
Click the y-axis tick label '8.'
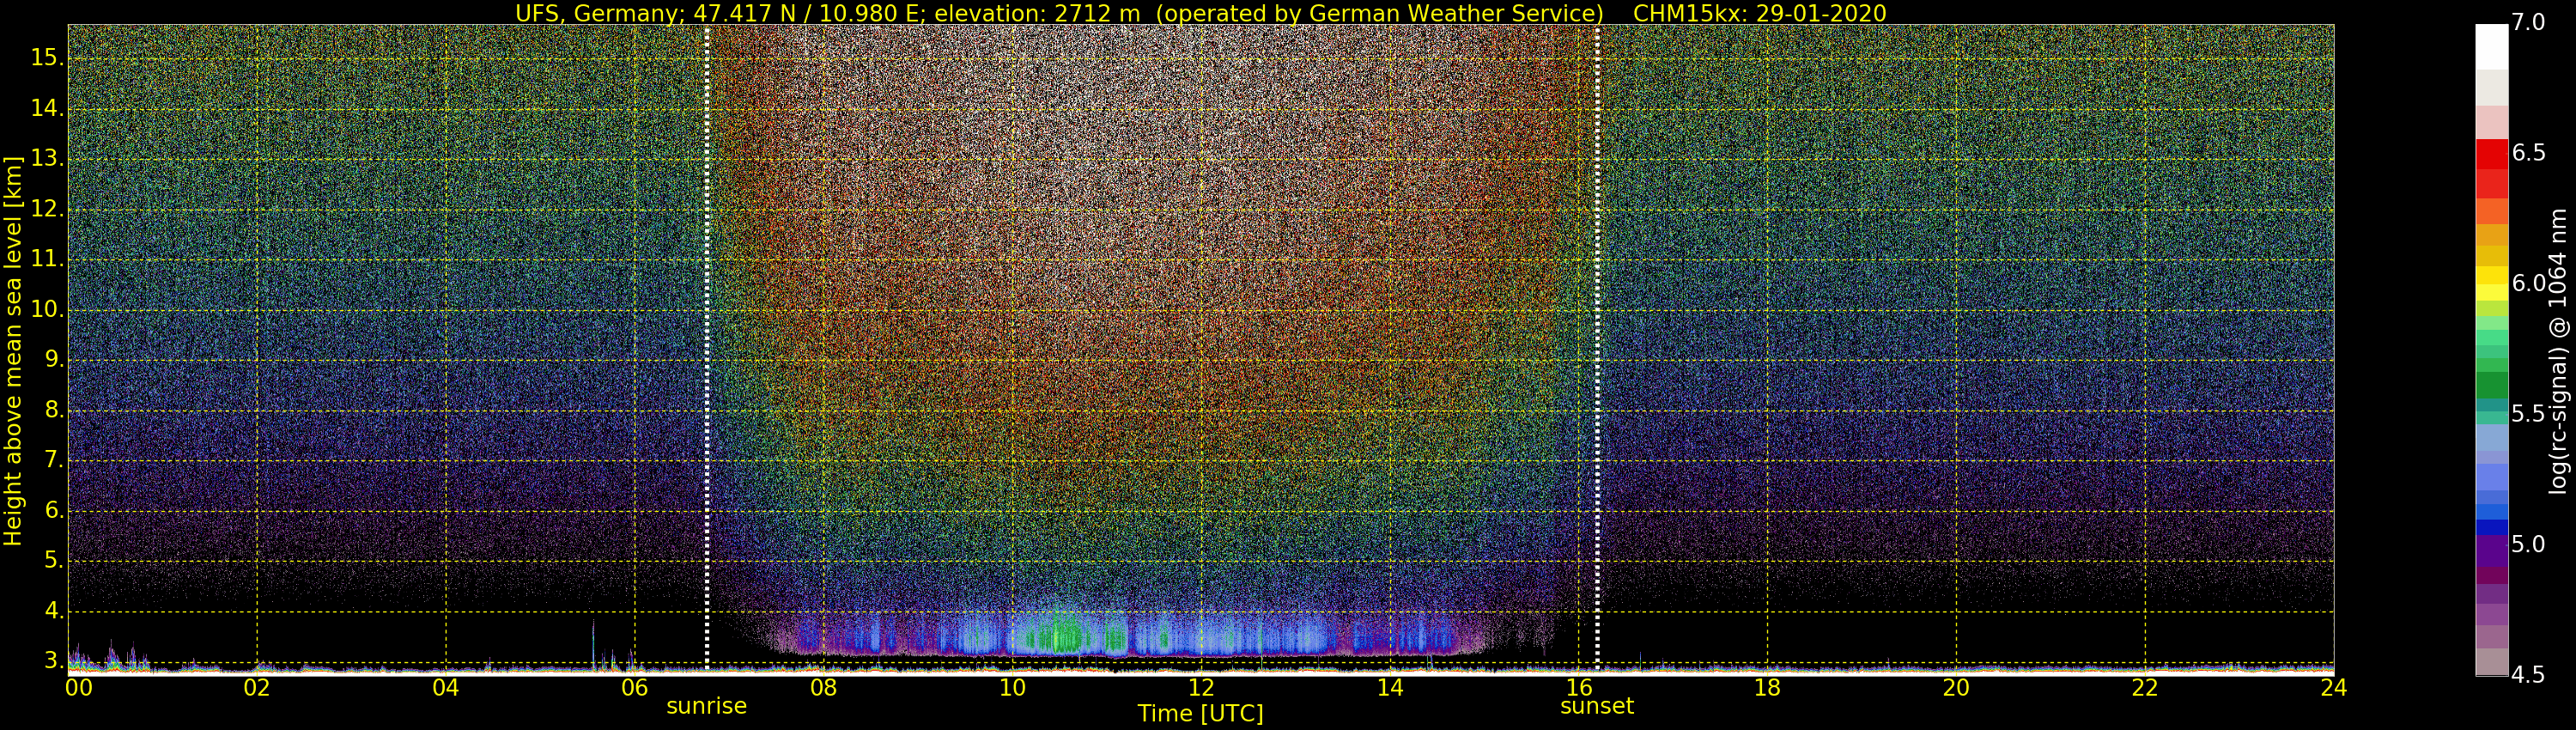54,410
